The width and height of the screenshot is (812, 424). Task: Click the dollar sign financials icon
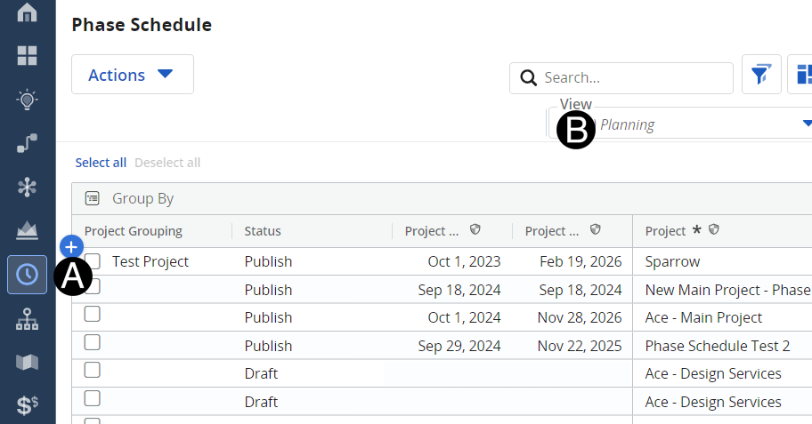click(28, 406)
